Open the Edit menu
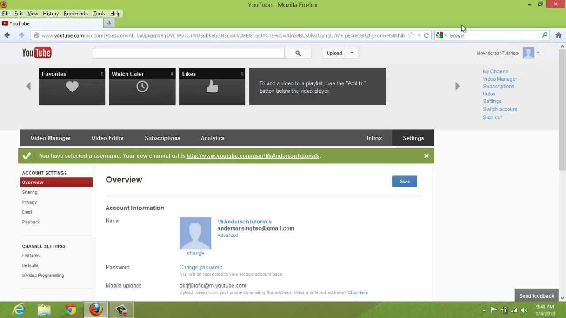The height and width of the screenshot is (318, 566). 19,14
